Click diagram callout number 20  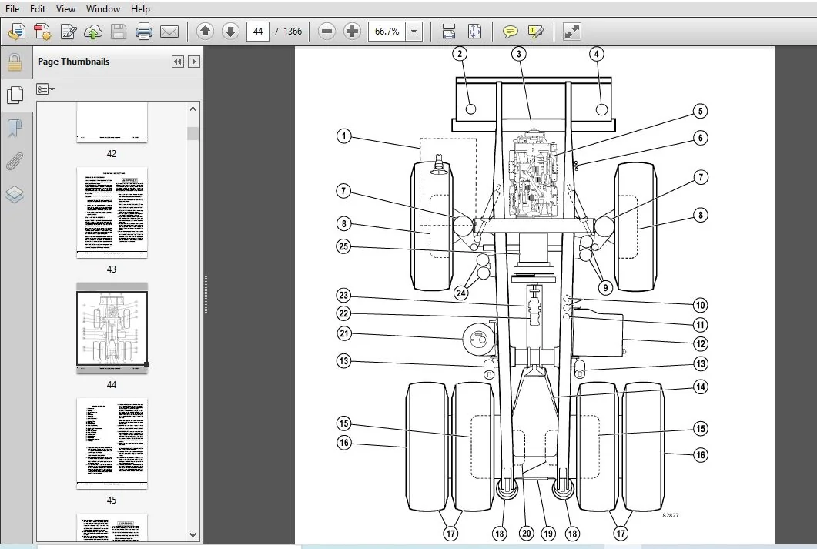point(526,533)
